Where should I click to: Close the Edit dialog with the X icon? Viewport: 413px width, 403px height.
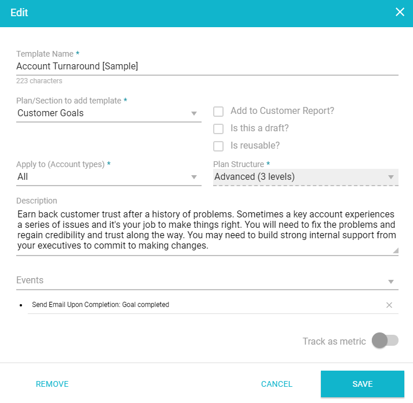click(400, 12)
